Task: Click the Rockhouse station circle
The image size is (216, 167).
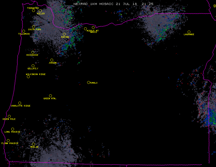Action: pos(33,52)
